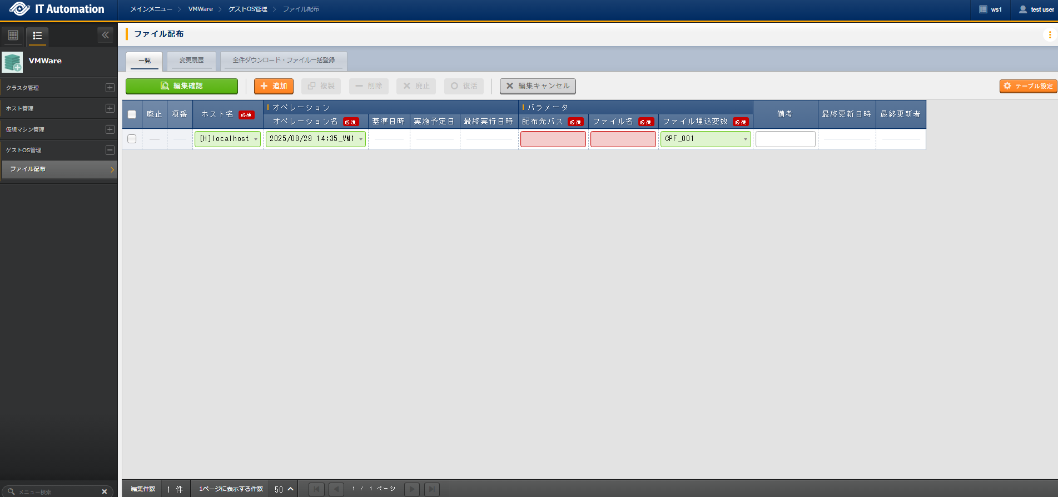The width and height of the screenshot is (1058, 497).
Task: Open 全件ダウンロード・ファイル一括登録 tab
Action: pyautogui.click(x=284, y=60)
